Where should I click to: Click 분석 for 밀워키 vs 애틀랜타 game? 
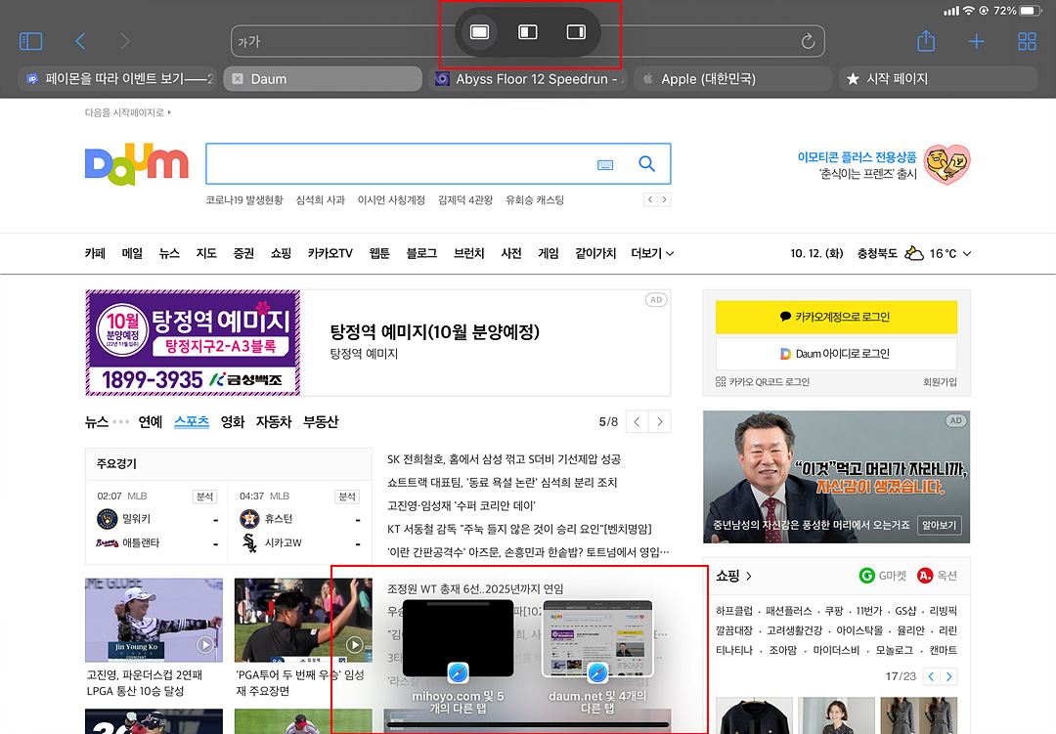pyautogui.click(x=204, y=497)
